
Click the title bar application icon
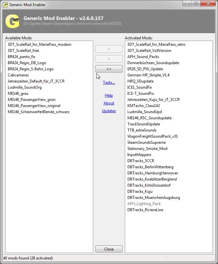click(x=5, y=5)
